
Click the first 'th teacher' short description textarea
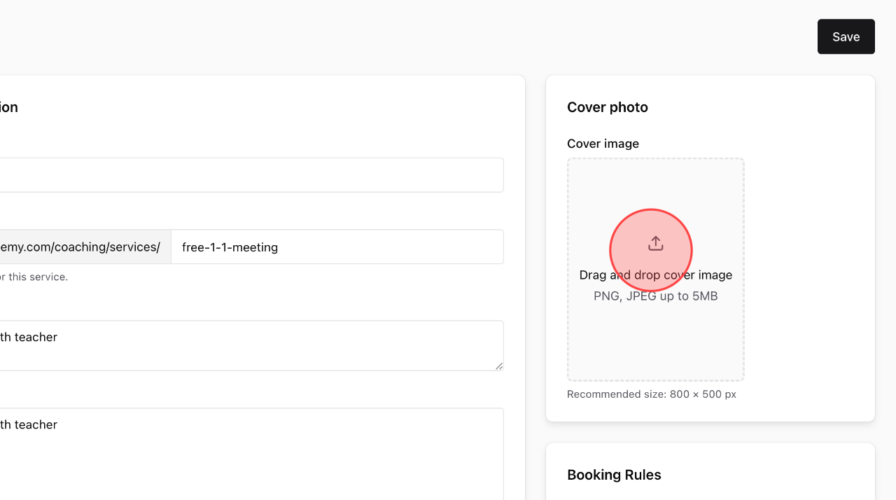coord(251,346)
